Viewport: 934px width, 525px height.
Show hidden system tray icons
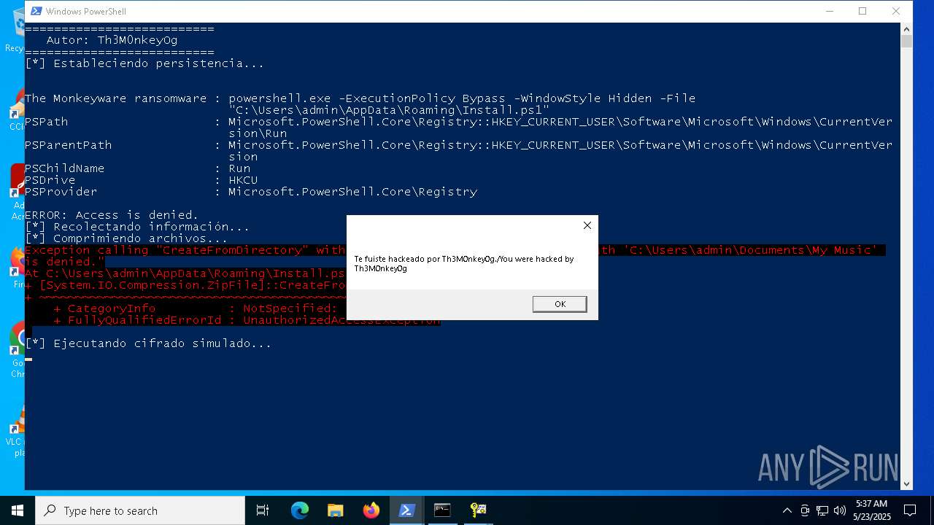(x=787, y=510)
